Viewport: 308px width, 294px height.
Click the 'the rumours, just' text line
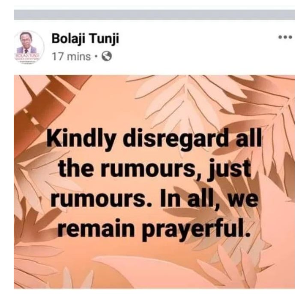pyautogui.click(x=154, y=170)
